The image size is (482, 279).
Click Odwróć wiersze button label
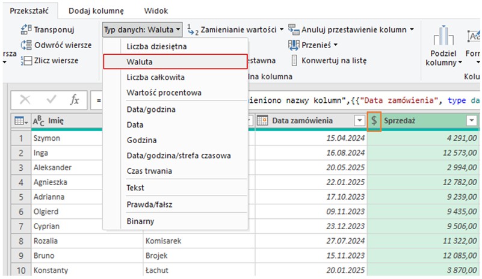click(x=63, y=45)
